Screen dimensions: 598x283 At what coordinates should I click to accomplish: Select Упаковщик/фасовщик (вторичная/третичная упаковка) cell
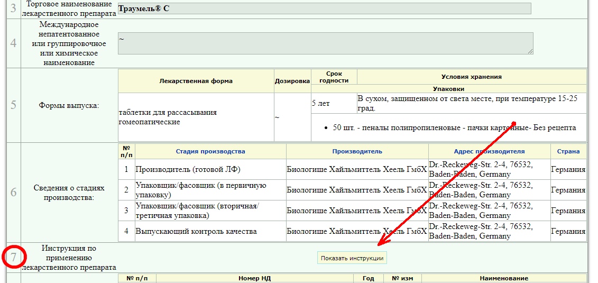coord(210,211)
